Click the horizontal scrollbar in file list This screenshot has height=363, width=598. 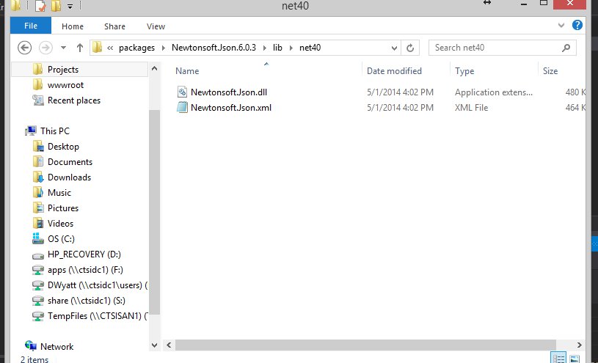(x=367, y=344)
